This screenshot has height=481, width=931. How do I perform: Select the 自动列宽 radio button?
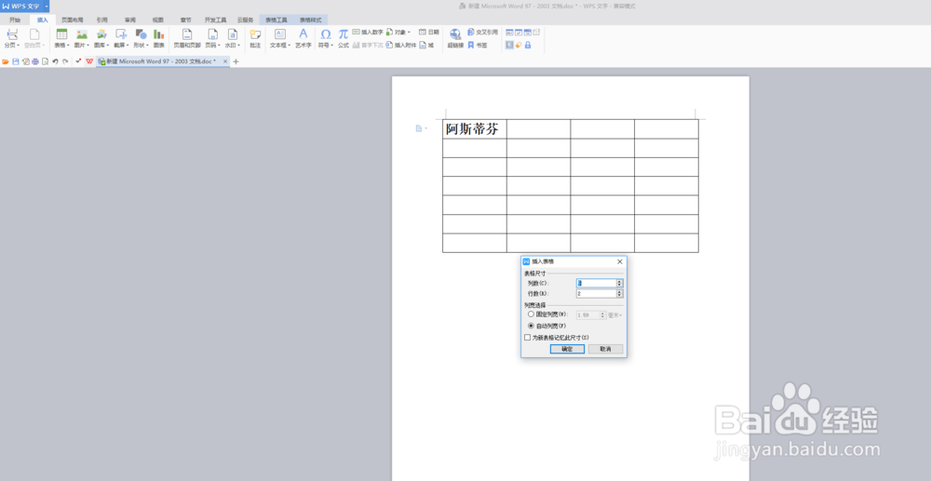531,326
